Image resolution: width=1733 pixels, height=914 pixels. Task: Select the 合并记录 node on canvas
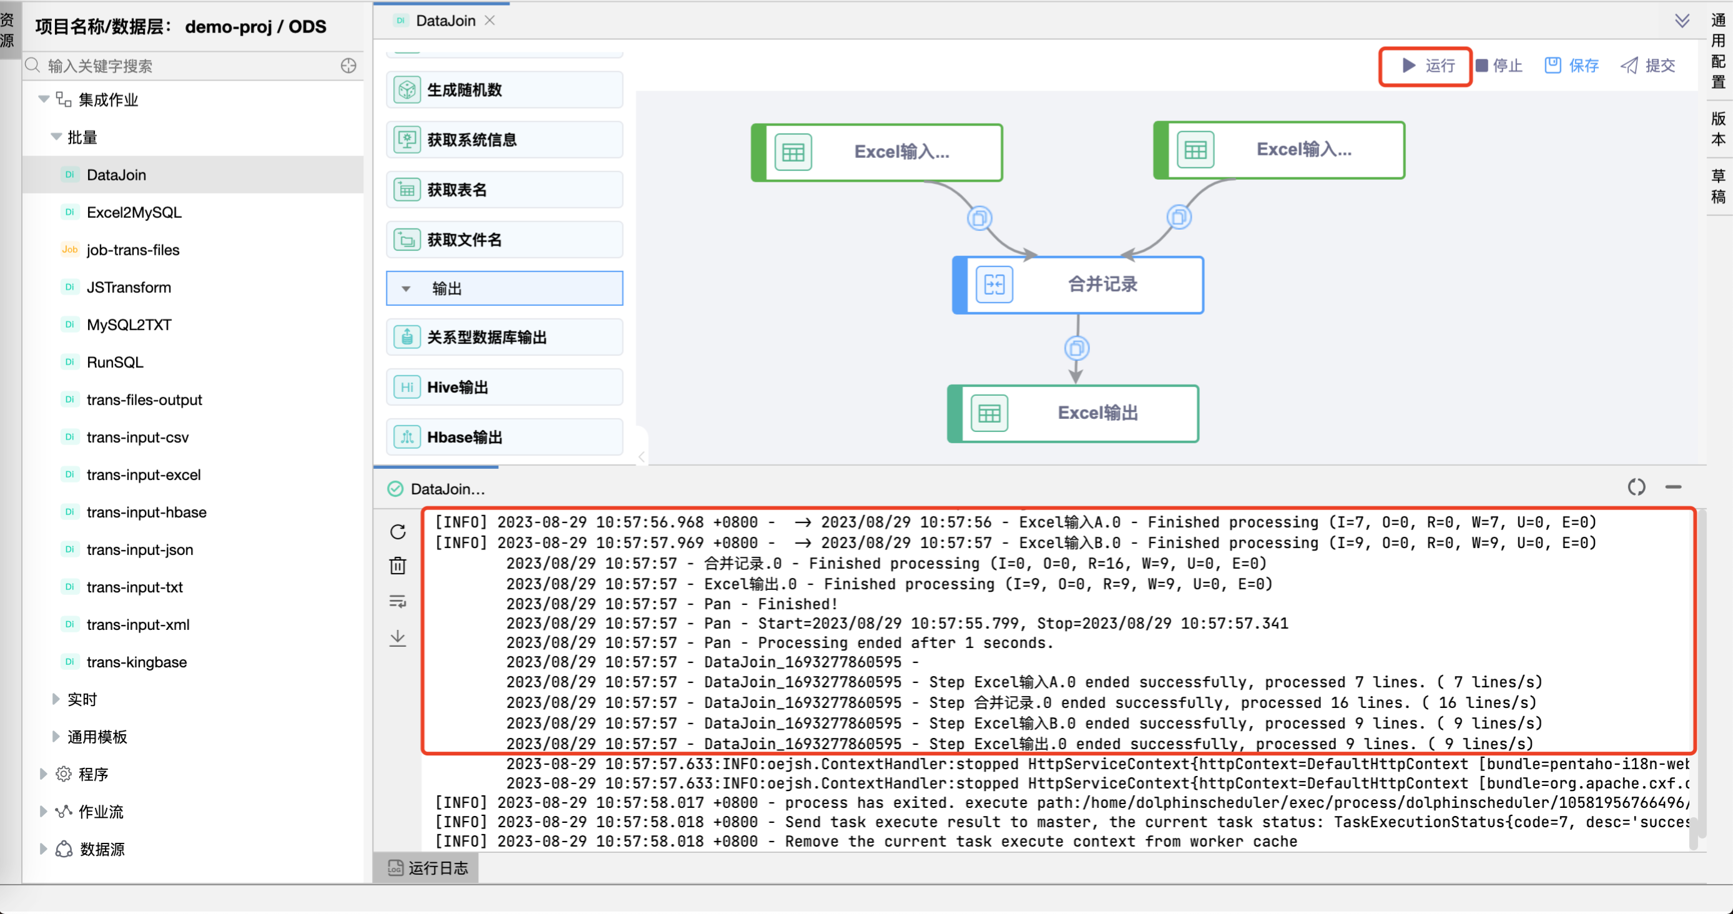(1078, 285)
